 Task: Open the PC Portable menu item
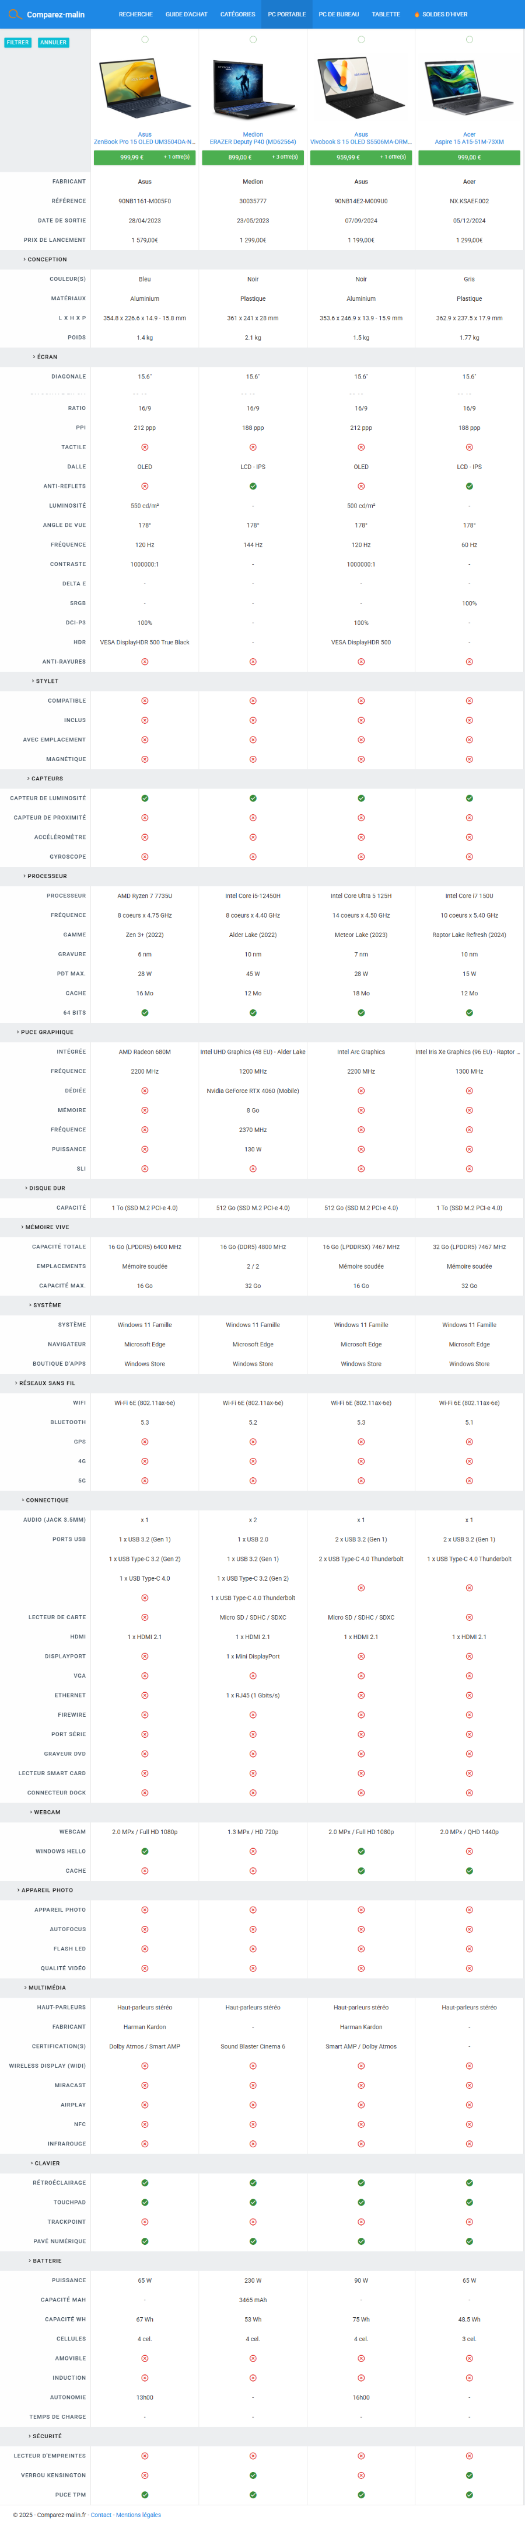tap(286, 15)
